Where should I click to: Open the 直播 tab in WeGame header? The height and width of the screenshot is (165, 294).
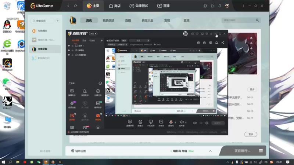pyautogui.click(x=164, y=6)
